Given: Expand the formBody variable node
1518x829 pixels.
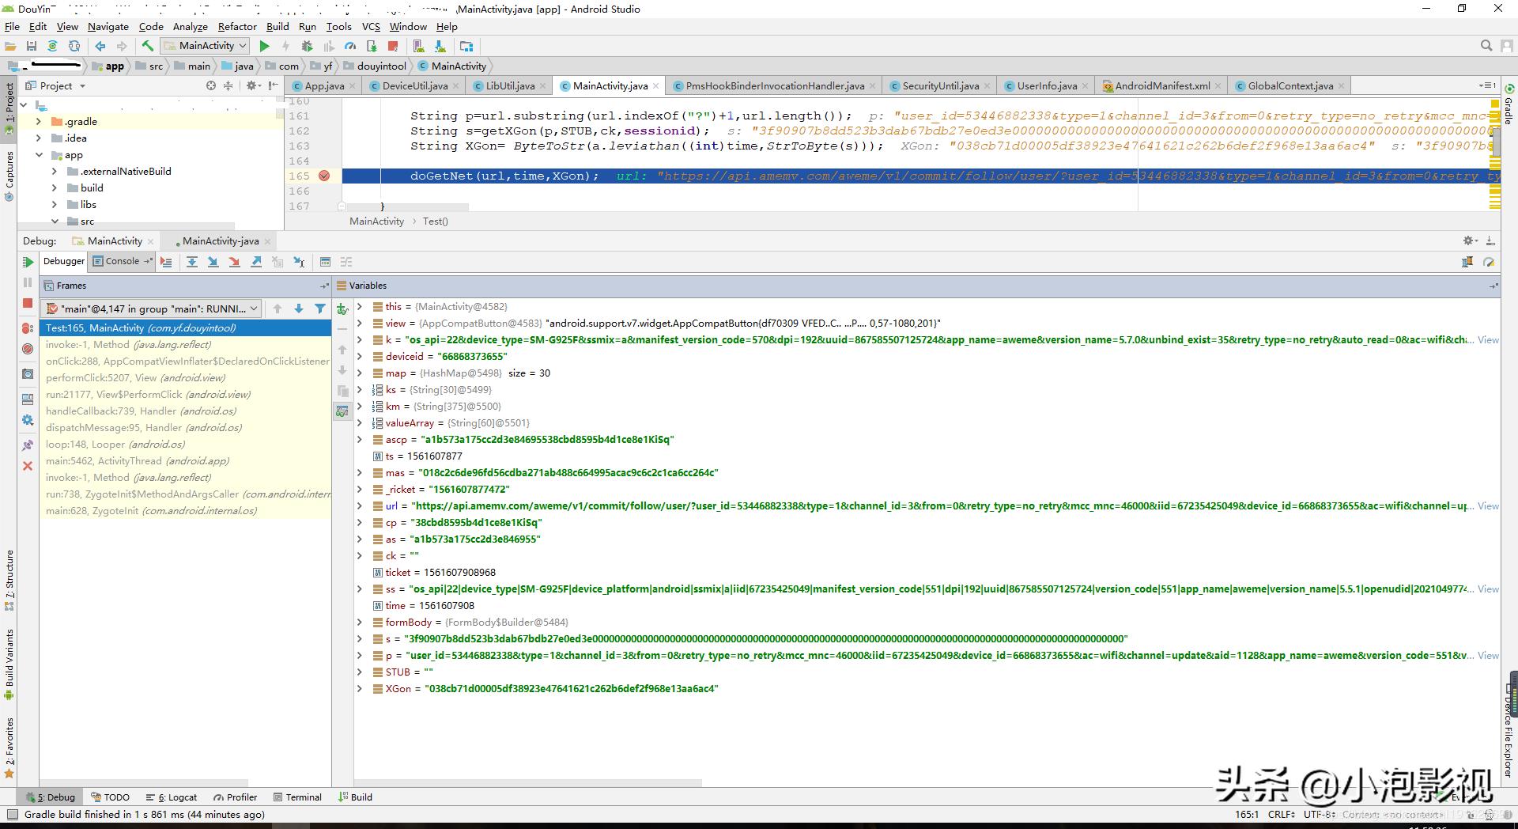Looking at the screenshot, I should tap(360, 623).
